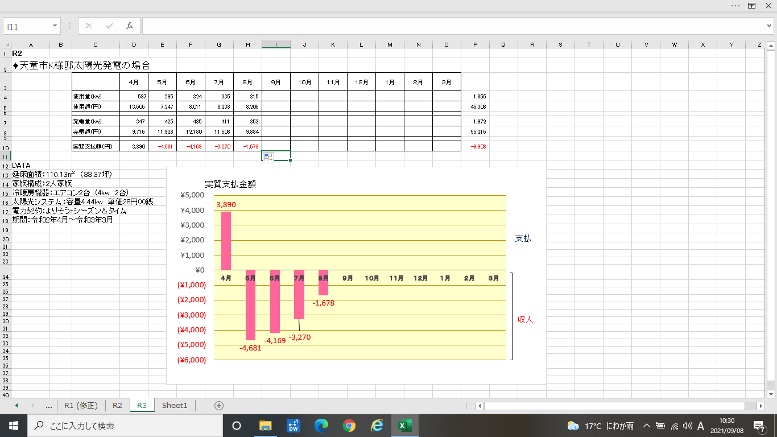Click the Enter checkmark icon in formula bar

pyautogui.click(x=109, y=26)
